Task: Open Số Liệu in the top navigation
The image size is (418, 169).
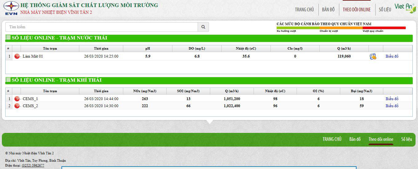Action: (385, 9)
